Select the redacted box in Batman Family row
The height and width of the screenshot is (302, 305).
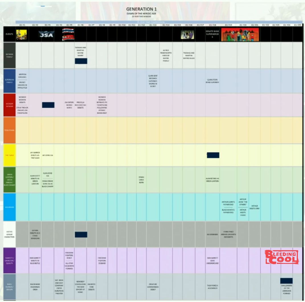point(81,61)
